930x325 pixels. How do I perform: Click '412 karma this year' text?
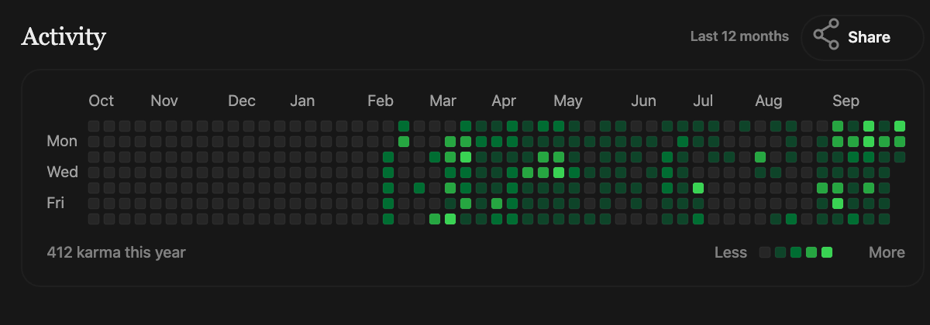click(x=116, y=252)
